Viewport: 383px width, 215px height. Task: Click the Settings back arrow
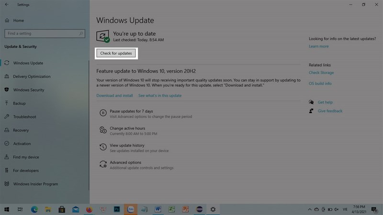[7, 4]
